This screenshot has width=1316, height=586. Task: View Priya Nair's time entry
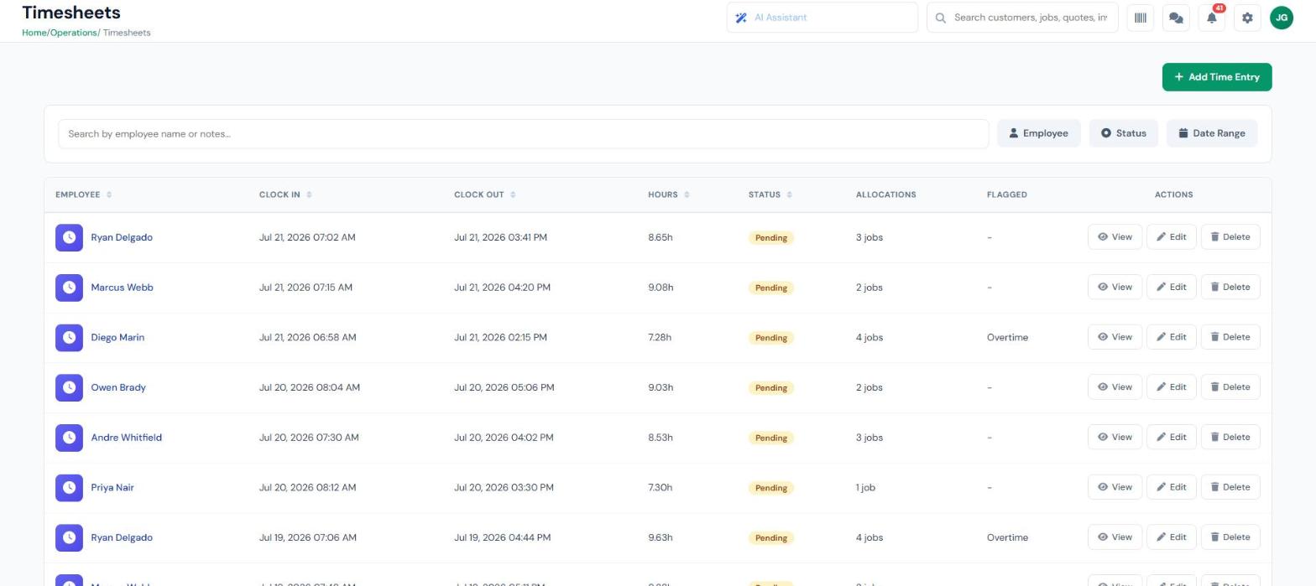(x=1115, y=487)
